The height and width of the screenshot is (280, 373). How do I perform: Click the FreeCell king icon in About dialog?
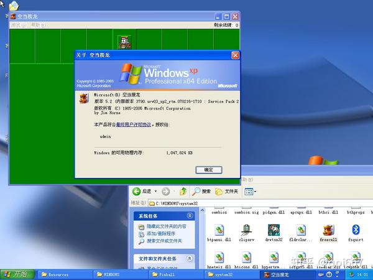click(84, 98)
